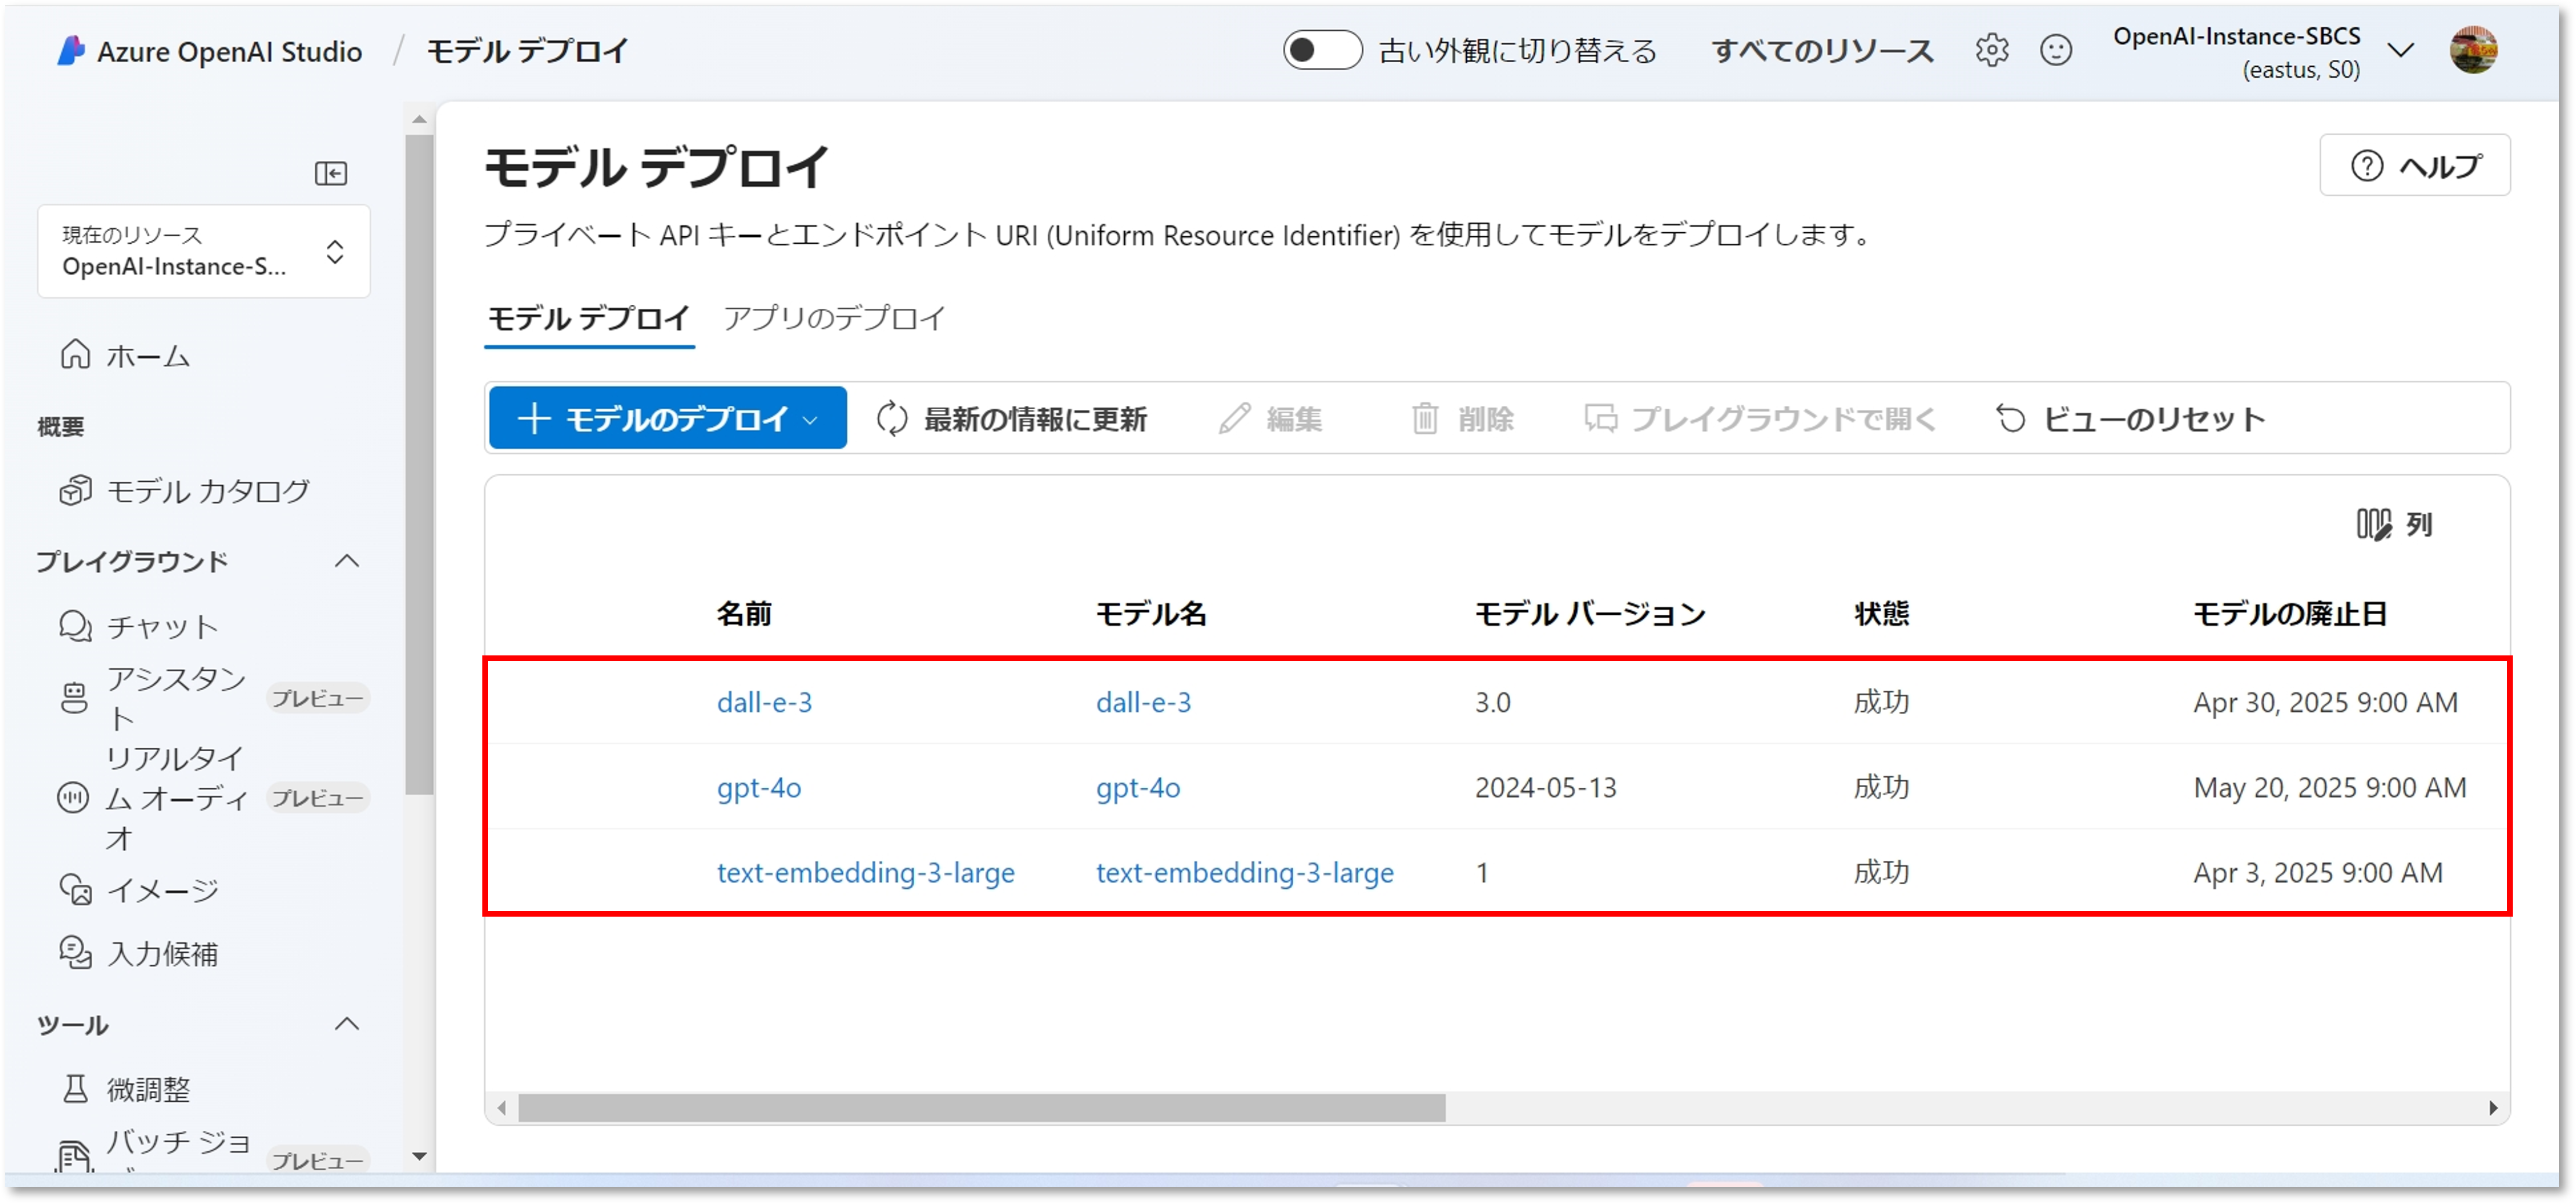Image resolution: width=2576 pixels, height=1204 pixels.
Task: Sort by モデル名 column header
Action: [x=1151, y=613]
